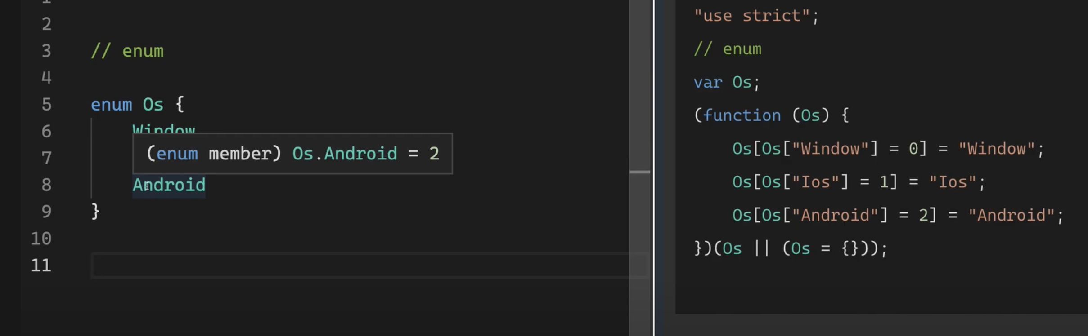
Task: Click the '(function (Os) {' output line
Action: click(772, 116)
